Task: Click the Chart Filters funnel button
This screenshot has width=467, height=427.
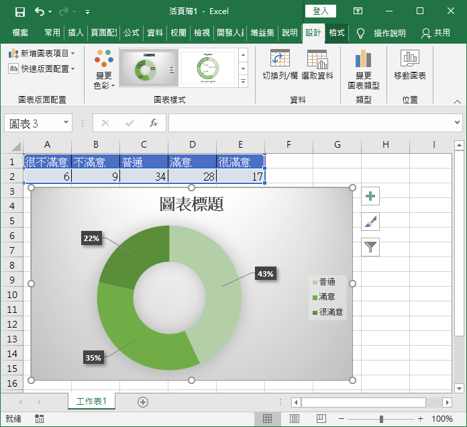Action: coord(370,247)
